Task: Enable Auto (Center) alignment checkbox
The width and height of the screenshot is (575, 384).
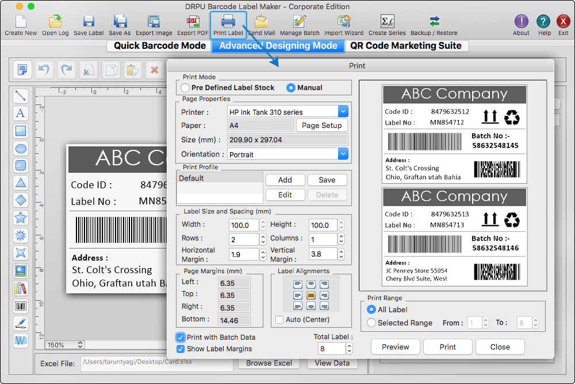Action: pyautogui.click(x=279, y=320)
